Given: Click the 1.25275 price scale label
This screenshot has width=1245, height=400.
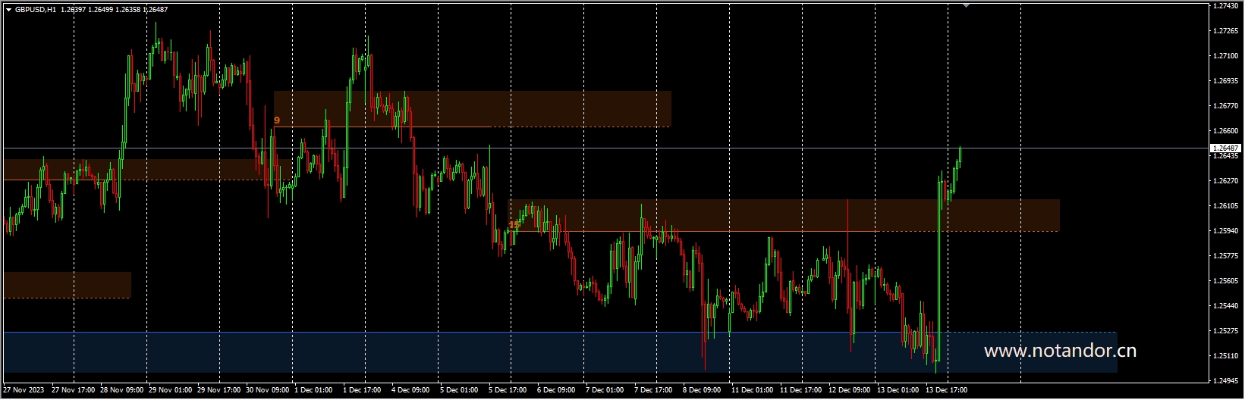Looking at the screenshot, I should (1226, 331).
